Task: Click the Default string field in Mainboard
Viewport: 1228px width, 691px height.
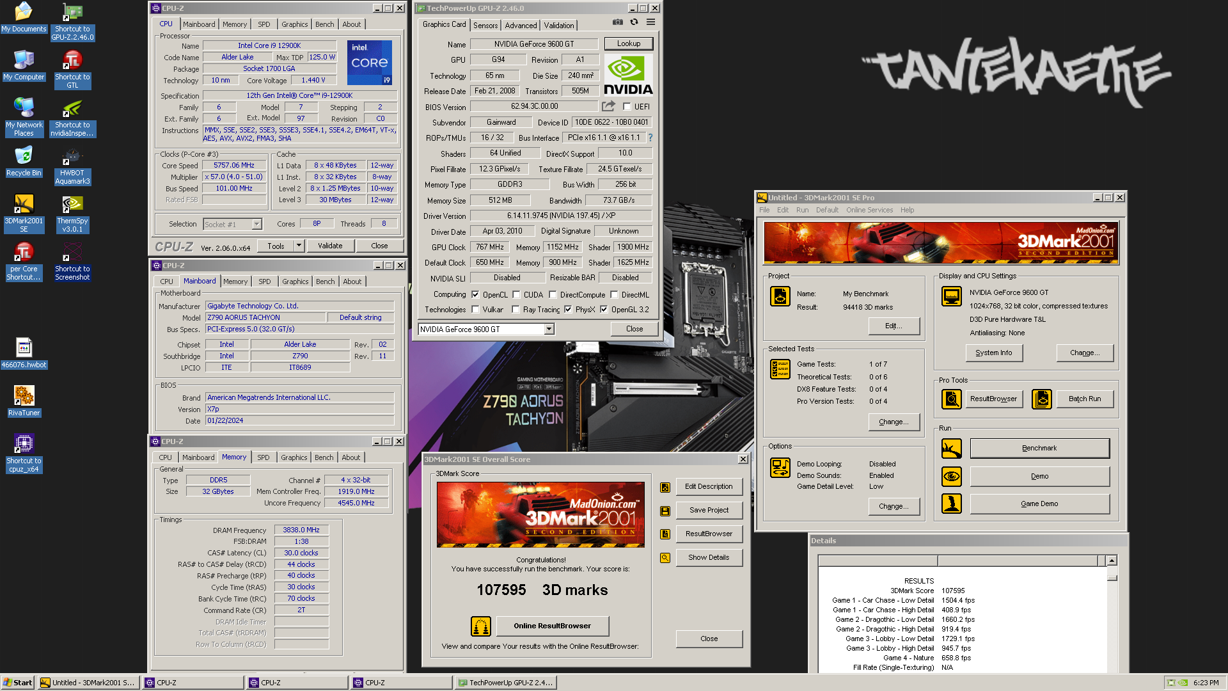Action: (x=360, y=317)
